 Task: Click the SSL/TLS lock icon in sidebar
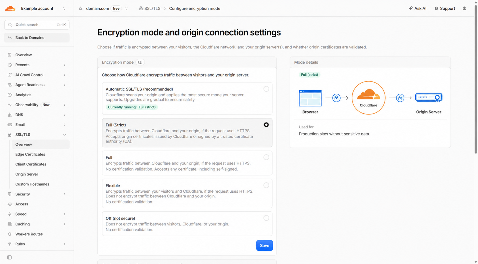tap(10, 135)
